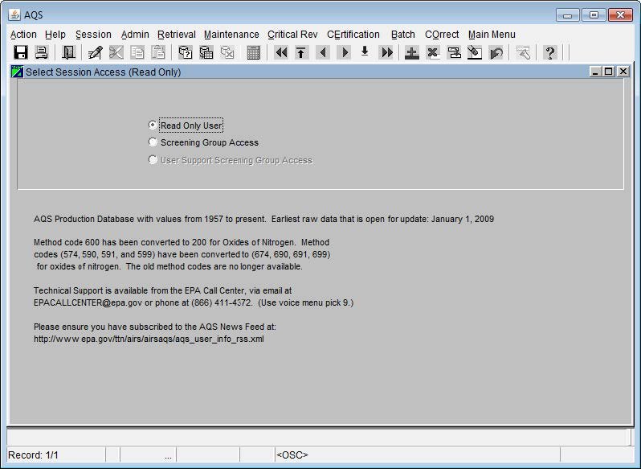Screen dimensions: 641x469
Task: Expand the Critical Rev menu
Action: click(x=292, y=35)
